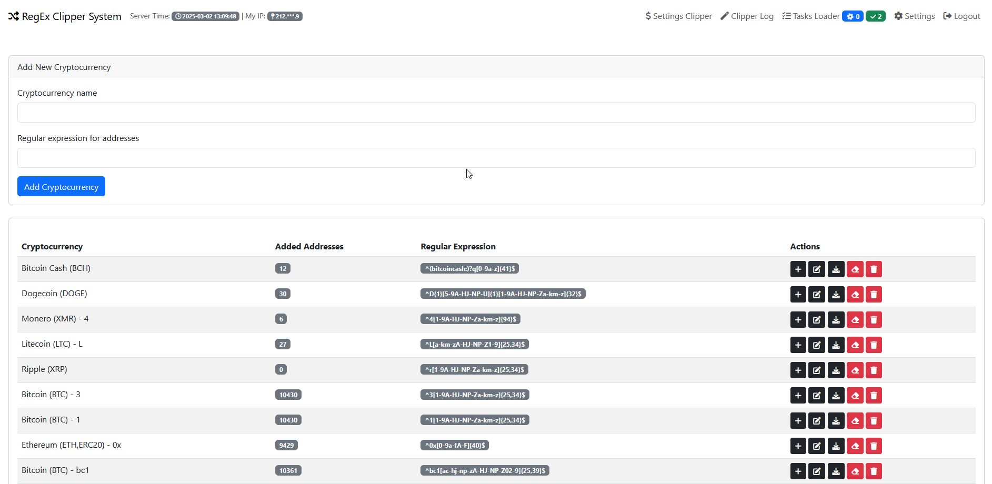Open the Tasks Loader page
992x484 pixels.
coord(811,16)
